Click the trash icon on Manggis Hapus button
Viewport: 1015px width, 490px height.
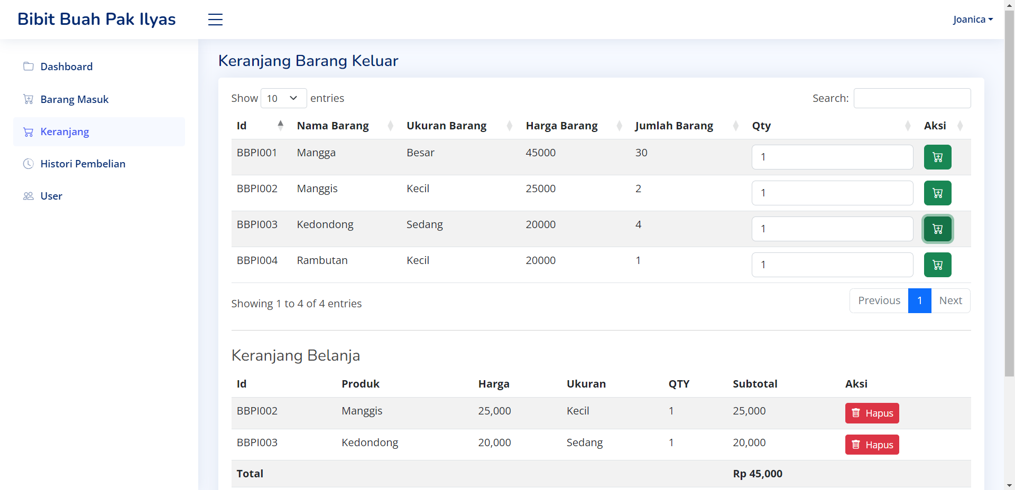[856, 413]
